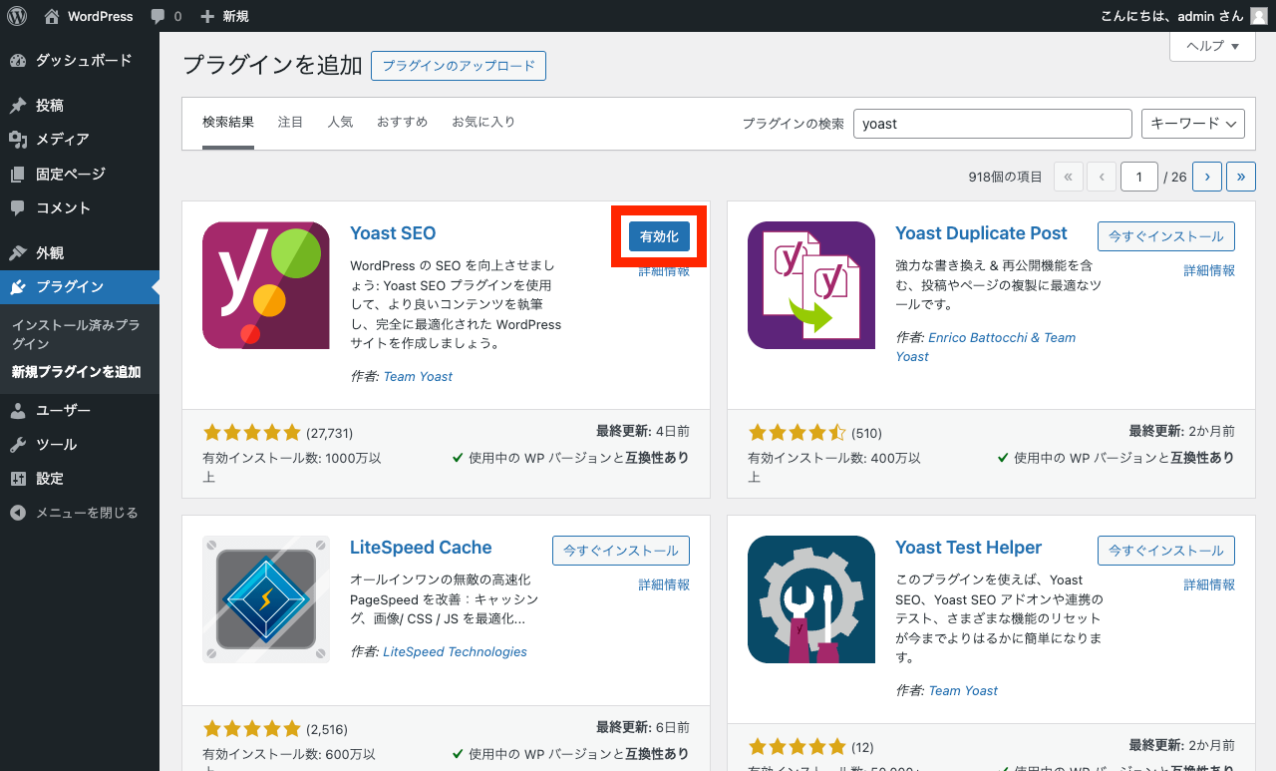Open コメント in the sidebar
This screenshot has width=1276, height=771.
pos(80,207)
